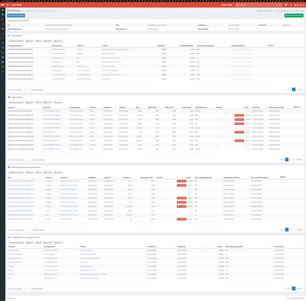The width and height of the screenshot is (306, 301).
Task: Click Zurück under the Transaktionen table
Action: point(288,90)
